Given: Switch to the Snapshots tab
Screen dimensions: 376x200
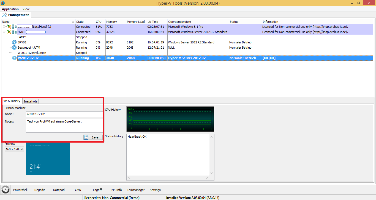Looking at the screenshot, I should 30,101.
